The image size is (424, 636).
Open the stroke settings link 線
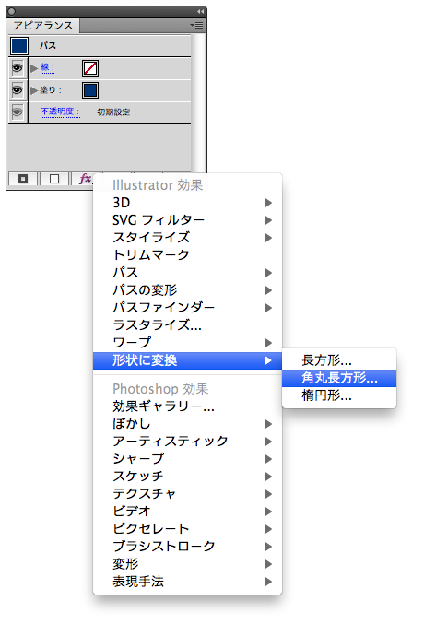pos(47,67)
